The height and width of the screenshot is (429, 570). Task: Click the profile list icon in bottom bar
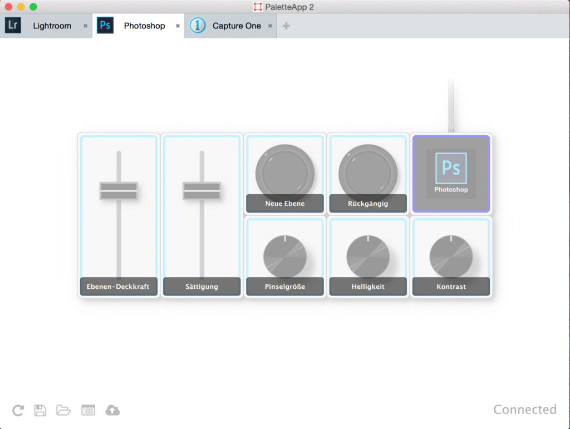point(88,411)
